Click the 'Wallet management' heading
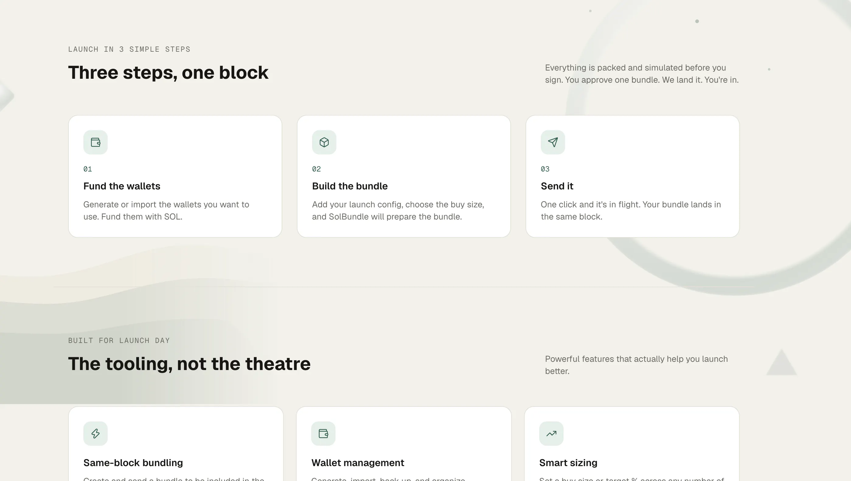The width and height of the screenshot is (851, 481). 357,462
